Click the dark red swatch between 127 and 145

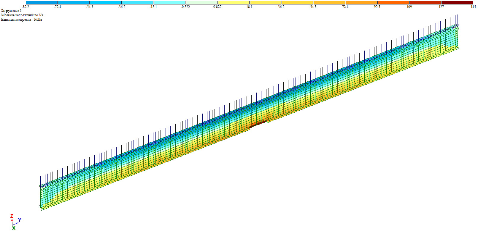(x=457, y=3)
